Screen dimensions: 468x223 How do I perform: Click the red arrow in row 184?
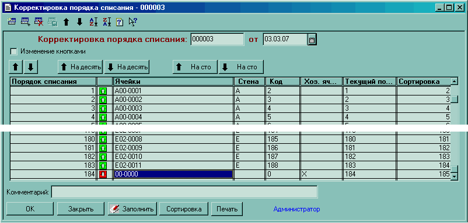pos(103,175)
